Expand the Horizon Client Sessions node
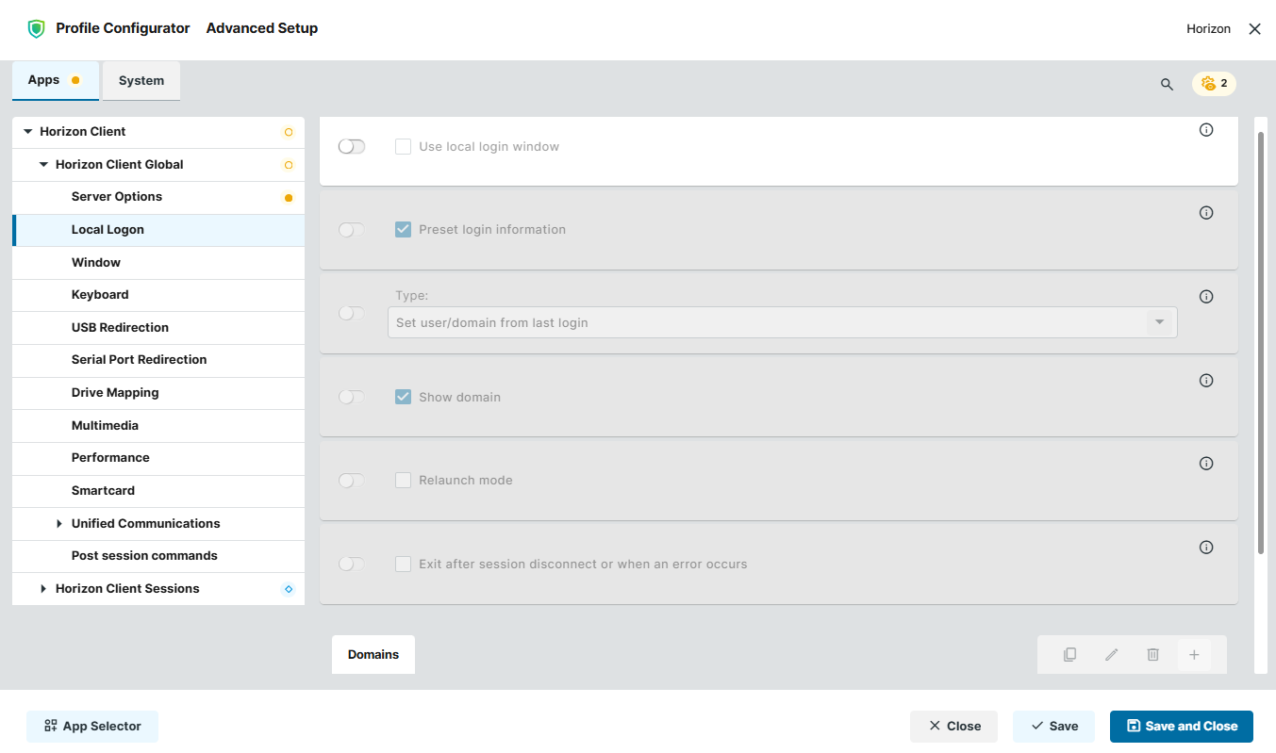 [43, 589]
